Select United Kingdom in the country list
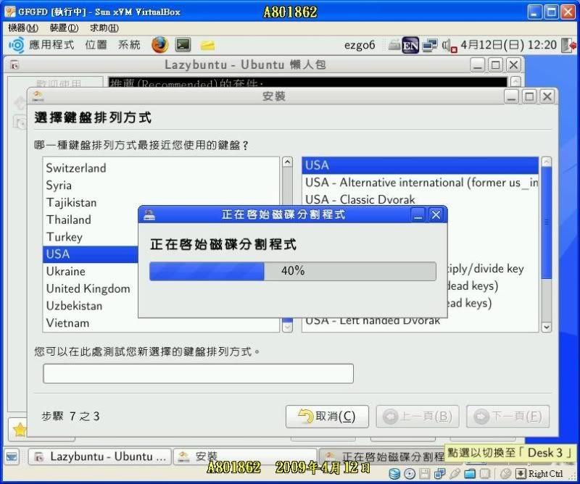Viewport: 580px width, 484px height. click(90, 288)
